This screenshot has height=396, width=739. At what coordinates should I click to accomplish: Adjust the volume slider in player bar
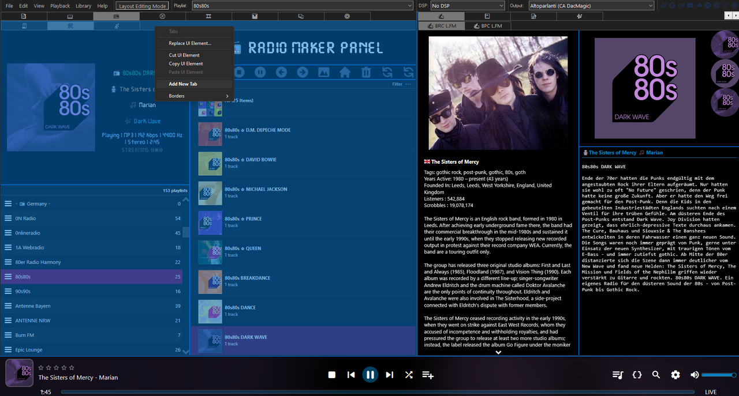pos(719,375)
